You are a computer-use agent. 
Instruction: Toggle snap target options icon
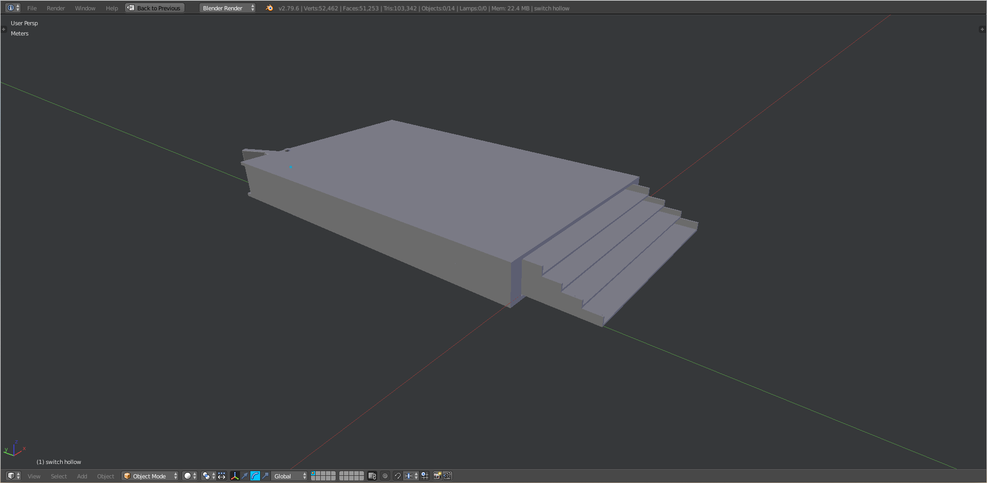point(425,476)
